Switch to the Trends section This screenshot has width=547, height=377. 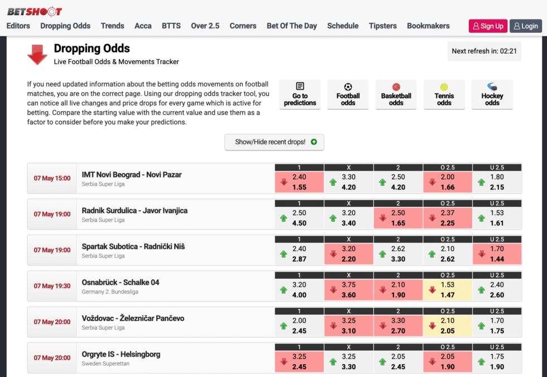tap(112, 26)
